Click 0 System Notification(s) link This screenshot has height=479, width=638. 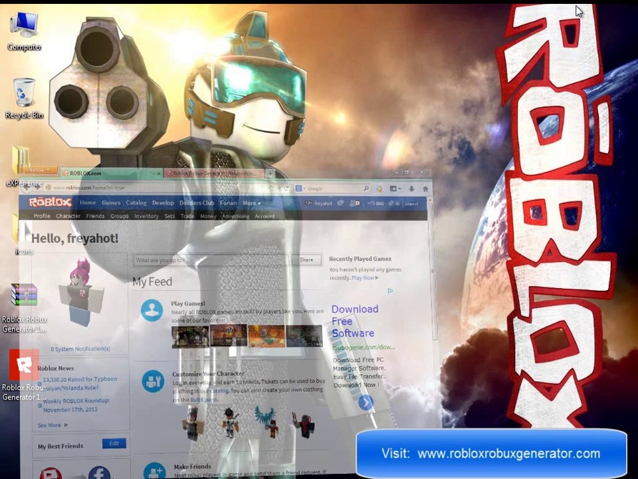tap(80, 349)
